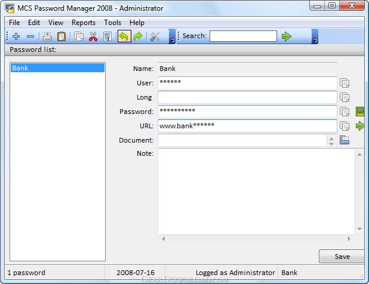Open the View menu
This screenshot has height=284, width=369.
coord(56,23)
